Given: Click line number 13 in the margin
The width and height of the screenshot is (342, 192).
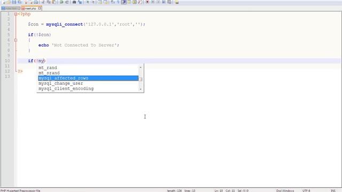Looking at the screenshot, I should pyautogui.click(x=7, y=76).
